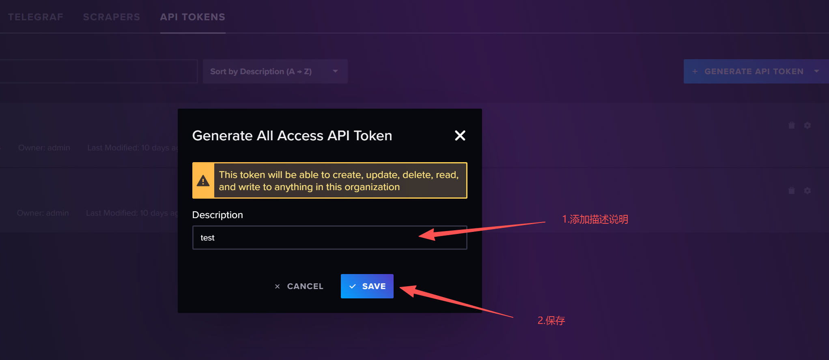829x360 pixels.
Task: Click the trash icon on the second token row
Action: click(791, 191)
